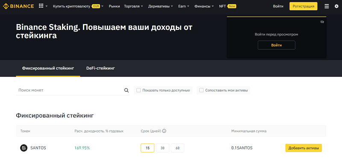Switch to Фиксированный стейкинг tab
This screenshot has width=342, height=158.
(48, 68)
